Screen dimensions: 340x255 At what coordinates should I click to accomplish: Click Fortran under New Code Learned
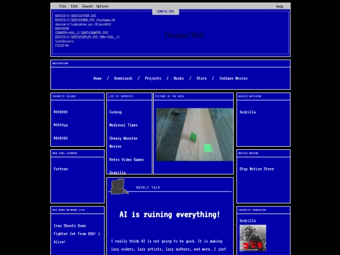pos(60,169)
